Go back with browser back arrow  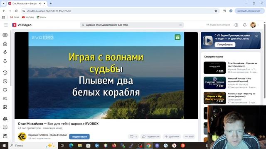click(x=4, y=11)
